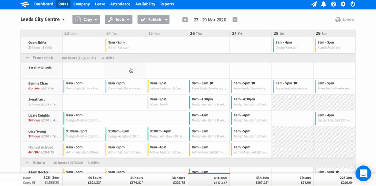Open the Copy dropdown
The width and height of the screenshot is (376, 186).
click(86, 20)
